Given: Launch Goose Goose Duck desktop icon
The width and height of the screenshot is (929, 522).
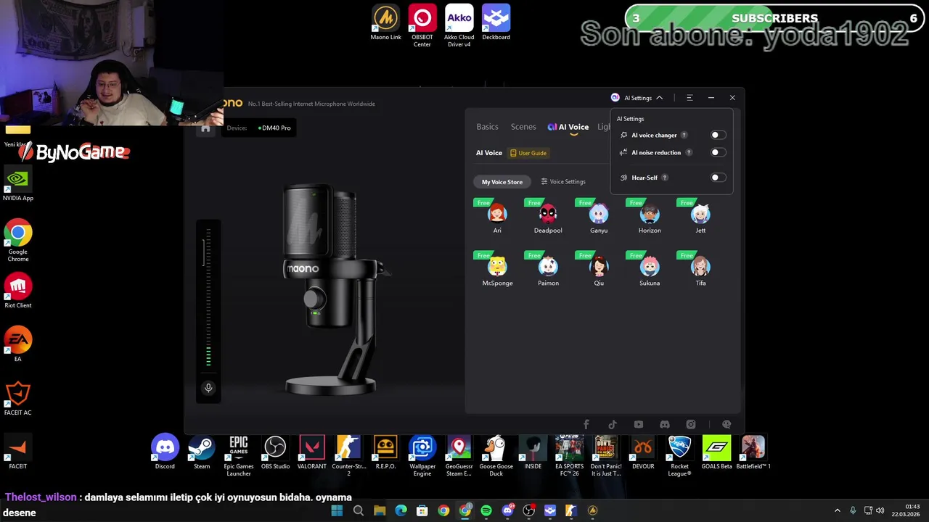Looking at the screenshot, I should [496, 456].
